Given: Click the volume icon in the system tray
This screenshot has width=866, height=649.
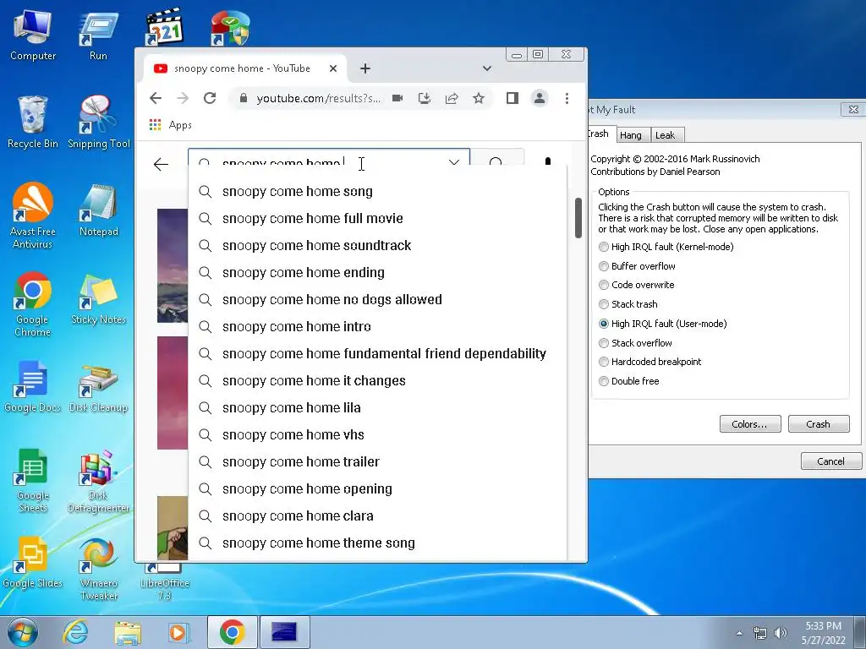Looking at the screenshot, I should point(781,633).
